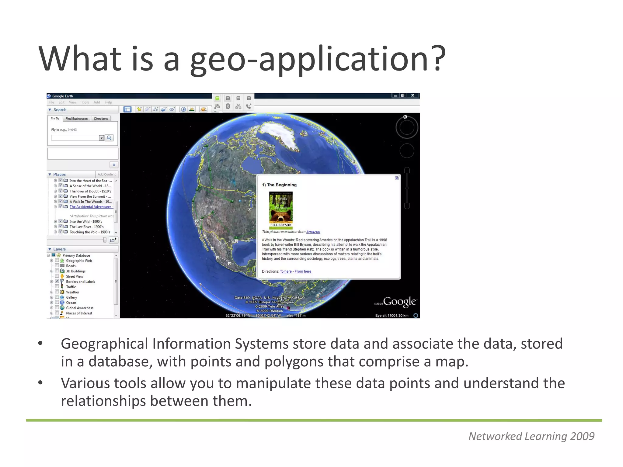The image size is (623, 467).
Task: Toggle the sidebar panel icon
Action: click(x=127, y=109)
